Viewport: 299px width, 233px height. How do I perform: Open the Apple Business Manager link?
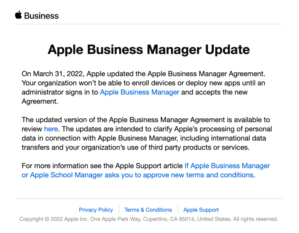[x=140, y=92]
